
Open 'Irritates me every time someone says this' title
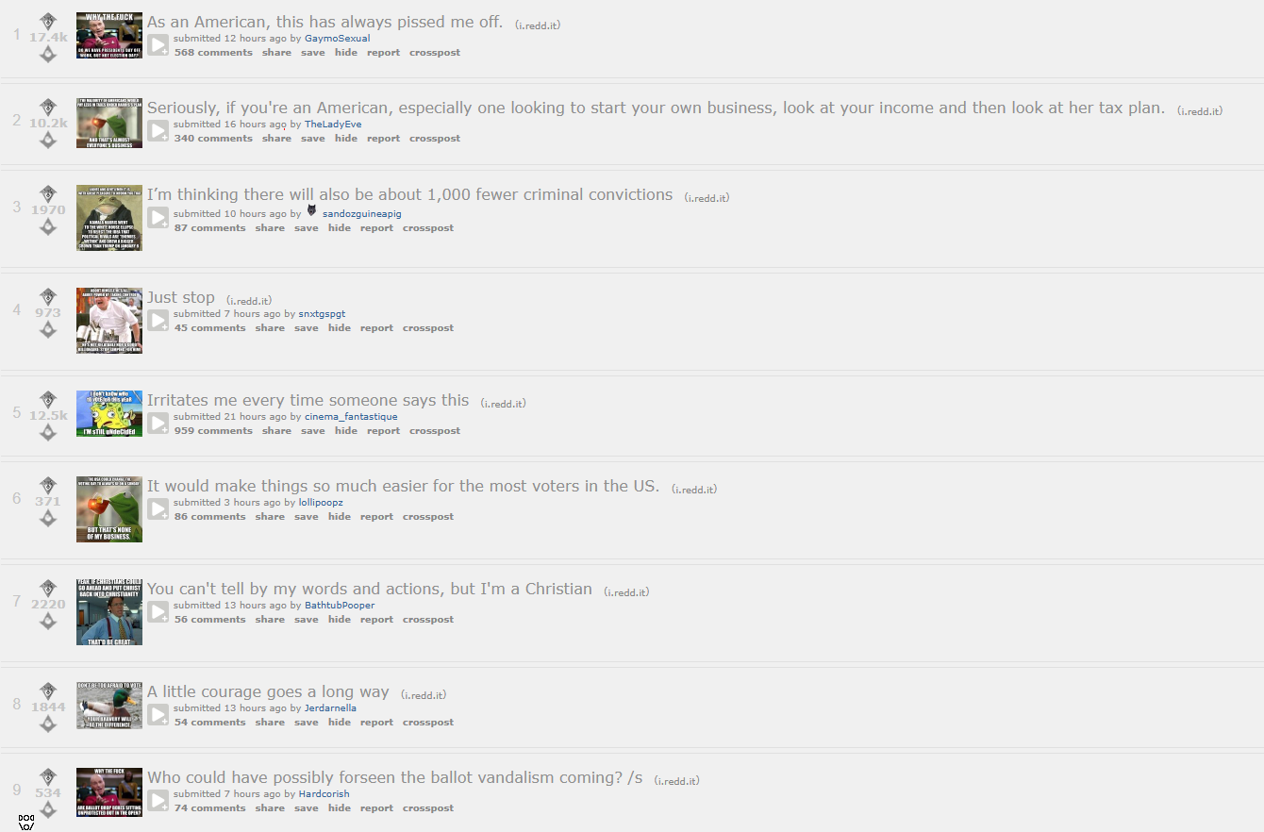308,400
